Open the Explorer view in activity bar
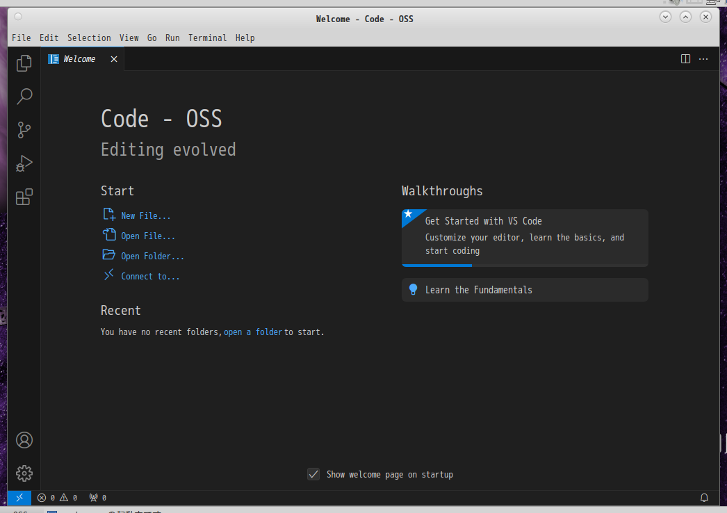727x513 pixels. (24, 63)
